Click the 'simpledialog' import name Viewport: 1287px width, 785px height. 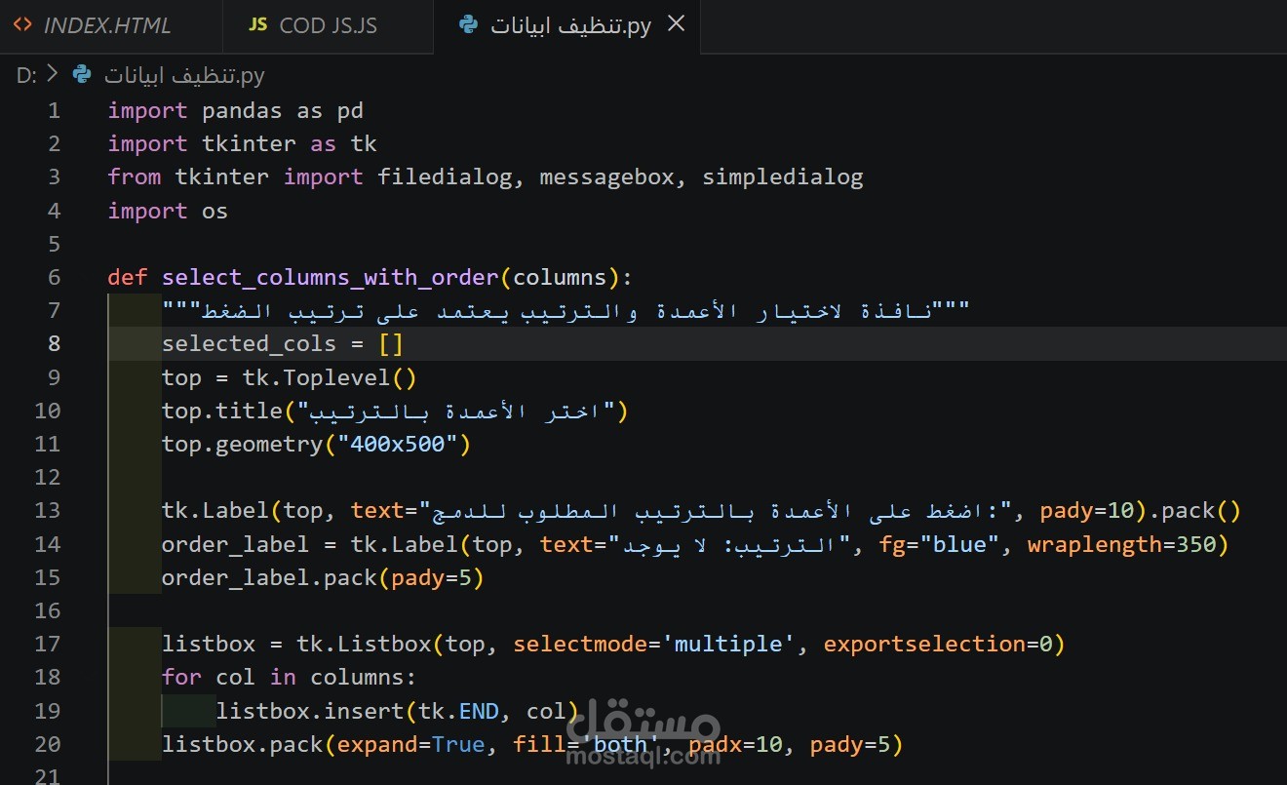click(x=783, y=177)
